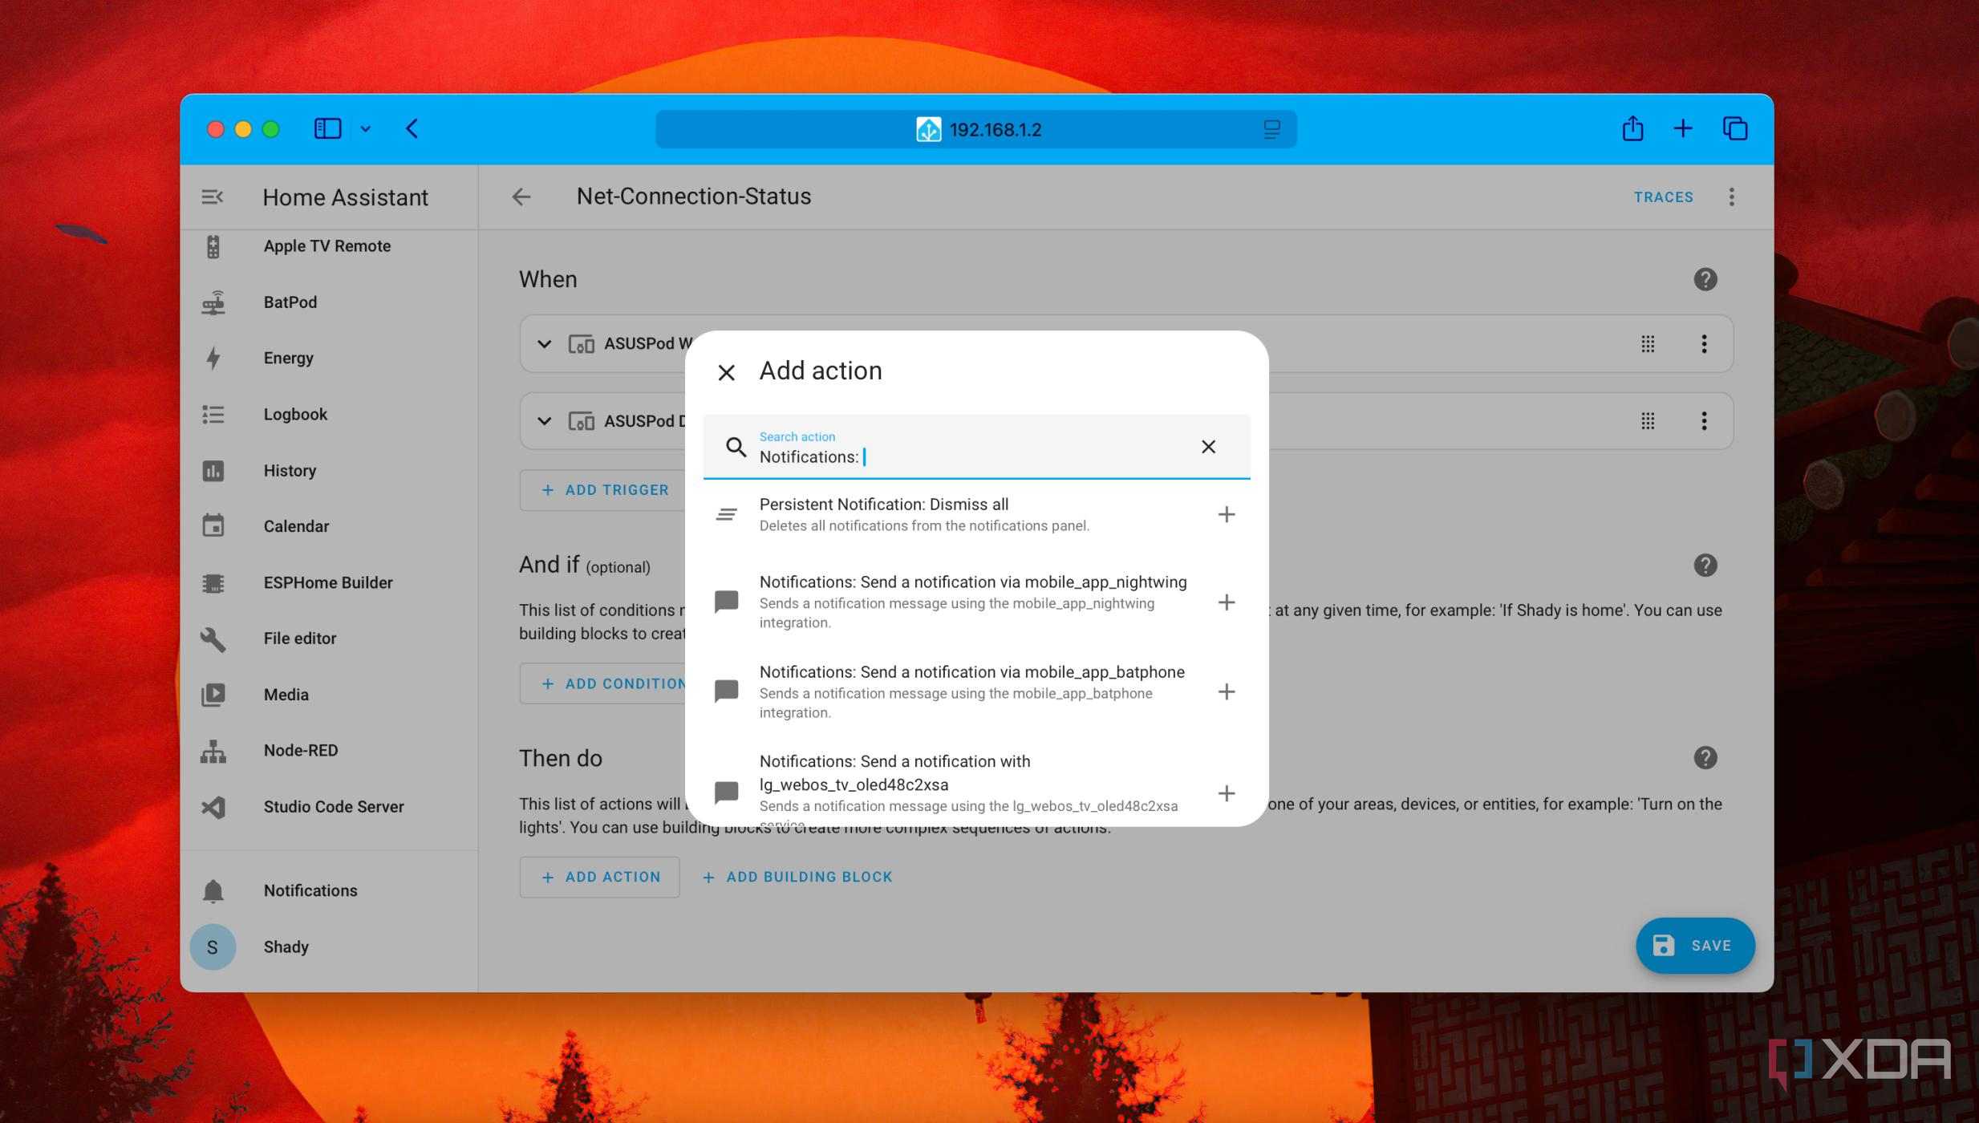This screenshot has width=1979, height=1123.
Task: Click the Media play icon
Action: tap(213, 695)
